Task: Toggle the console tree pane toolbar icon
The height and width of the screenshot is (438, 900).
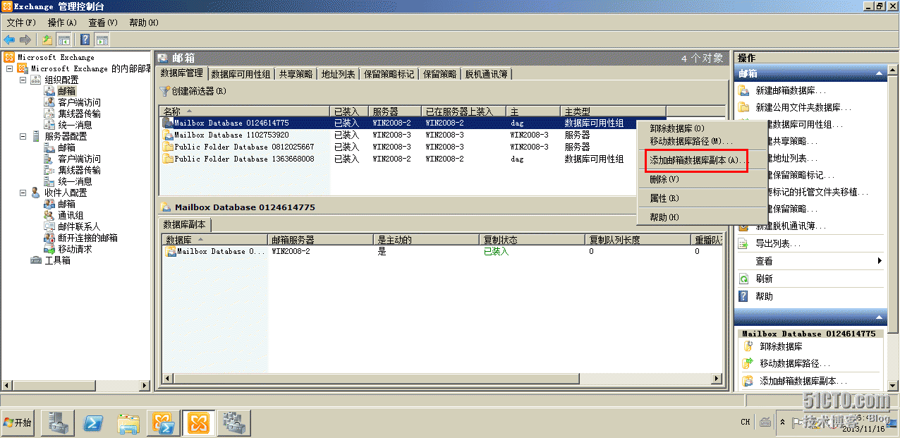Action: 63,39
